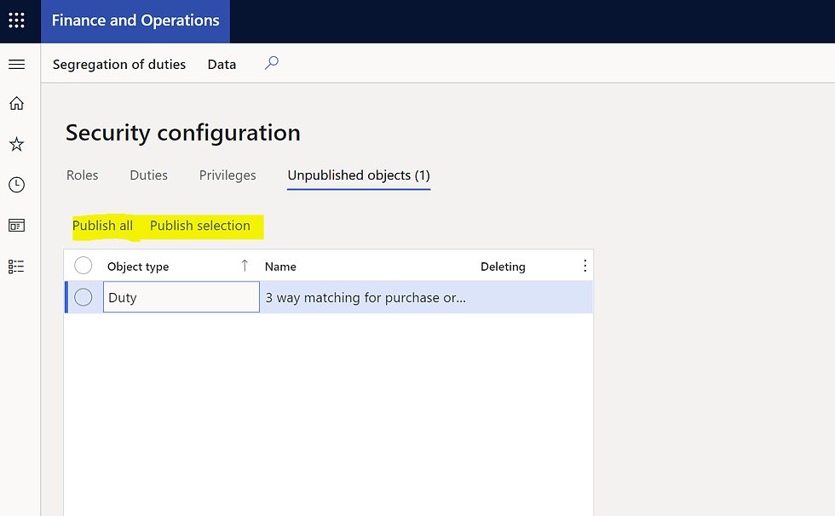Click the Finance and Operations title
The image size is (835, 516).
(x=135, y=20)
